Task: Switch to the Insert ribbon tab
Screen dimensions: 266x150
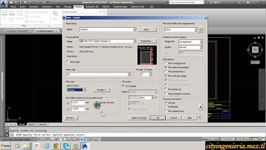Action: [22, 7]
